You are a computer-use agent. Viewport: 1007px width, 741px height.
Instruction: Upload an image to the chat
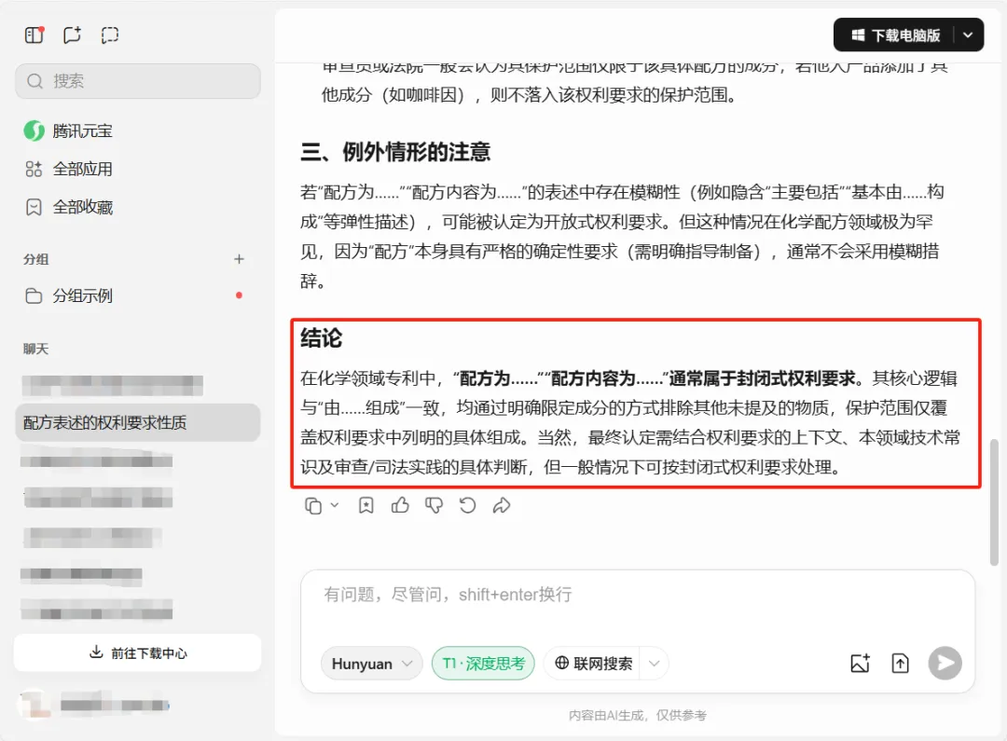[859, 663]
